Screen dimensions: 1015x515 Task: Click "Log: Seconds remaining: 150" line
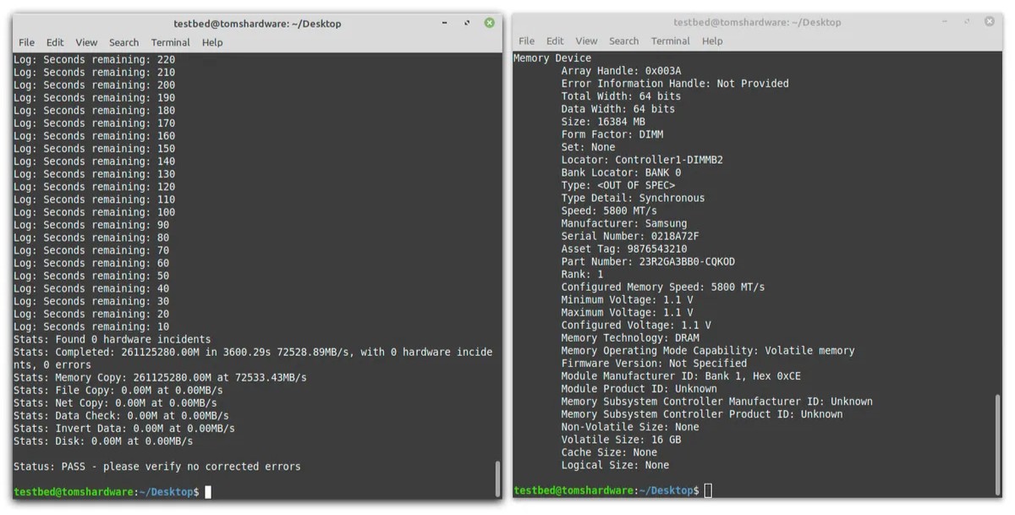(94, 148)
